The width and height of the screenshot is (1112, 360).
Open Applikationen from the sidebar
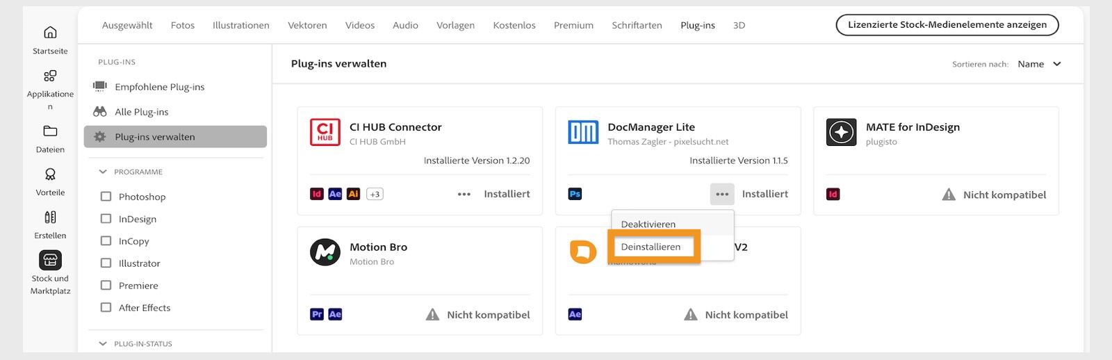(50, 90)
